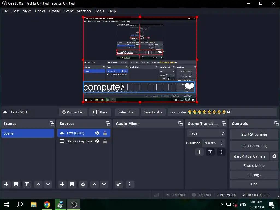The image size is (280, 210).
Task: Remove selected scene with trash icon
Action: 16,184
